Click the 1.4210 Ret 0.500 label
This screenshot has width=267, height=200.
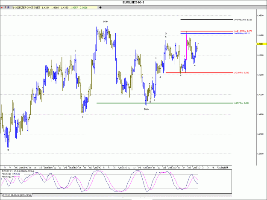241,73
